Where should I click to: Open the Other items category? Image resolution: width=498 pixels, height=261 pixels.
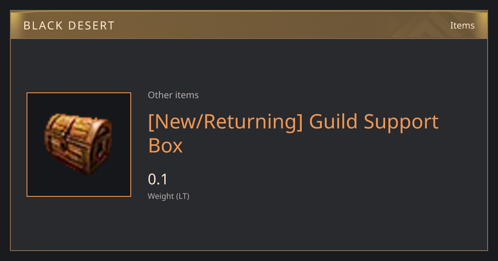point(173,95)
